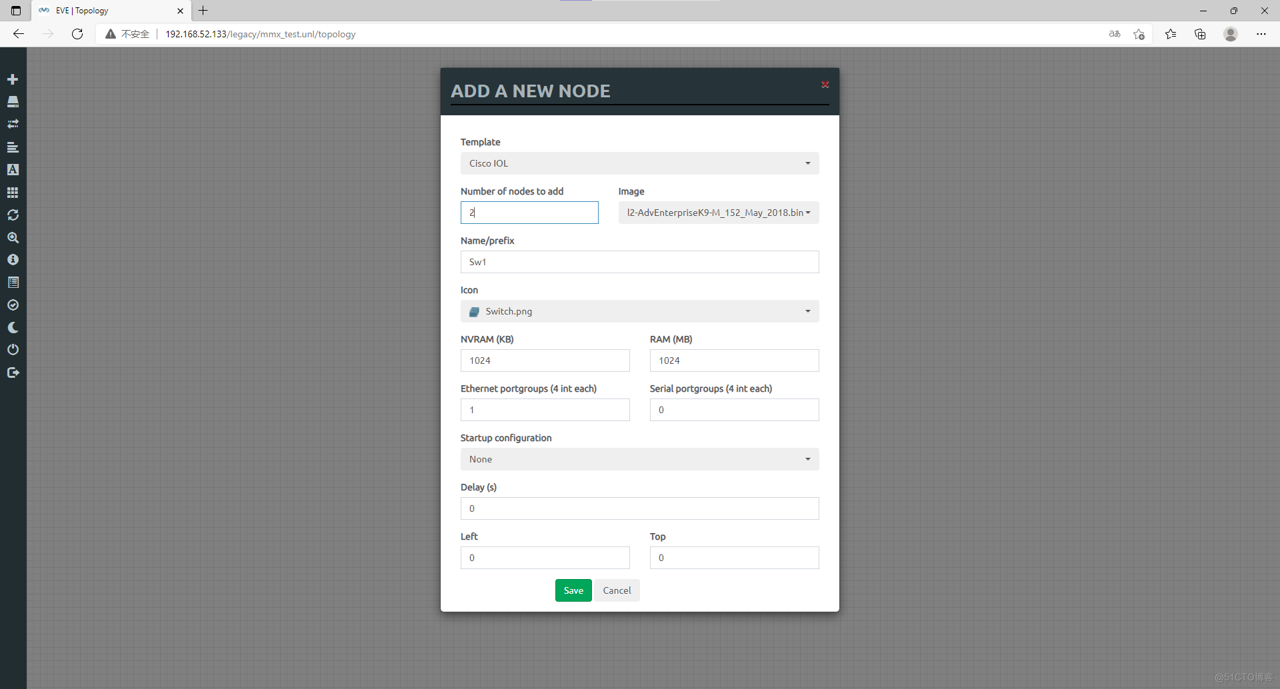Click the Logout sidebar icon
1280x689 pixels.
pyautogui.click(x=13, y=372)
